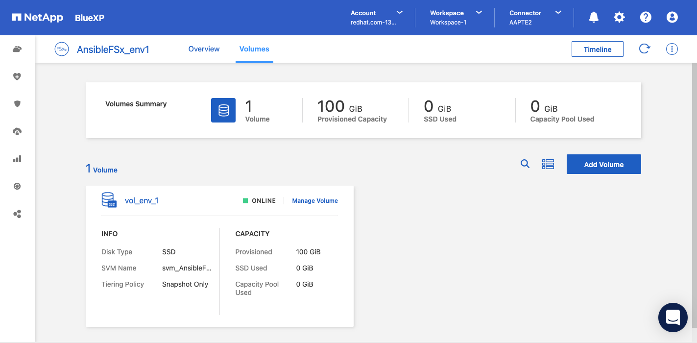Open the settings gear icon

pyautogui.click(x=619, y=18)
